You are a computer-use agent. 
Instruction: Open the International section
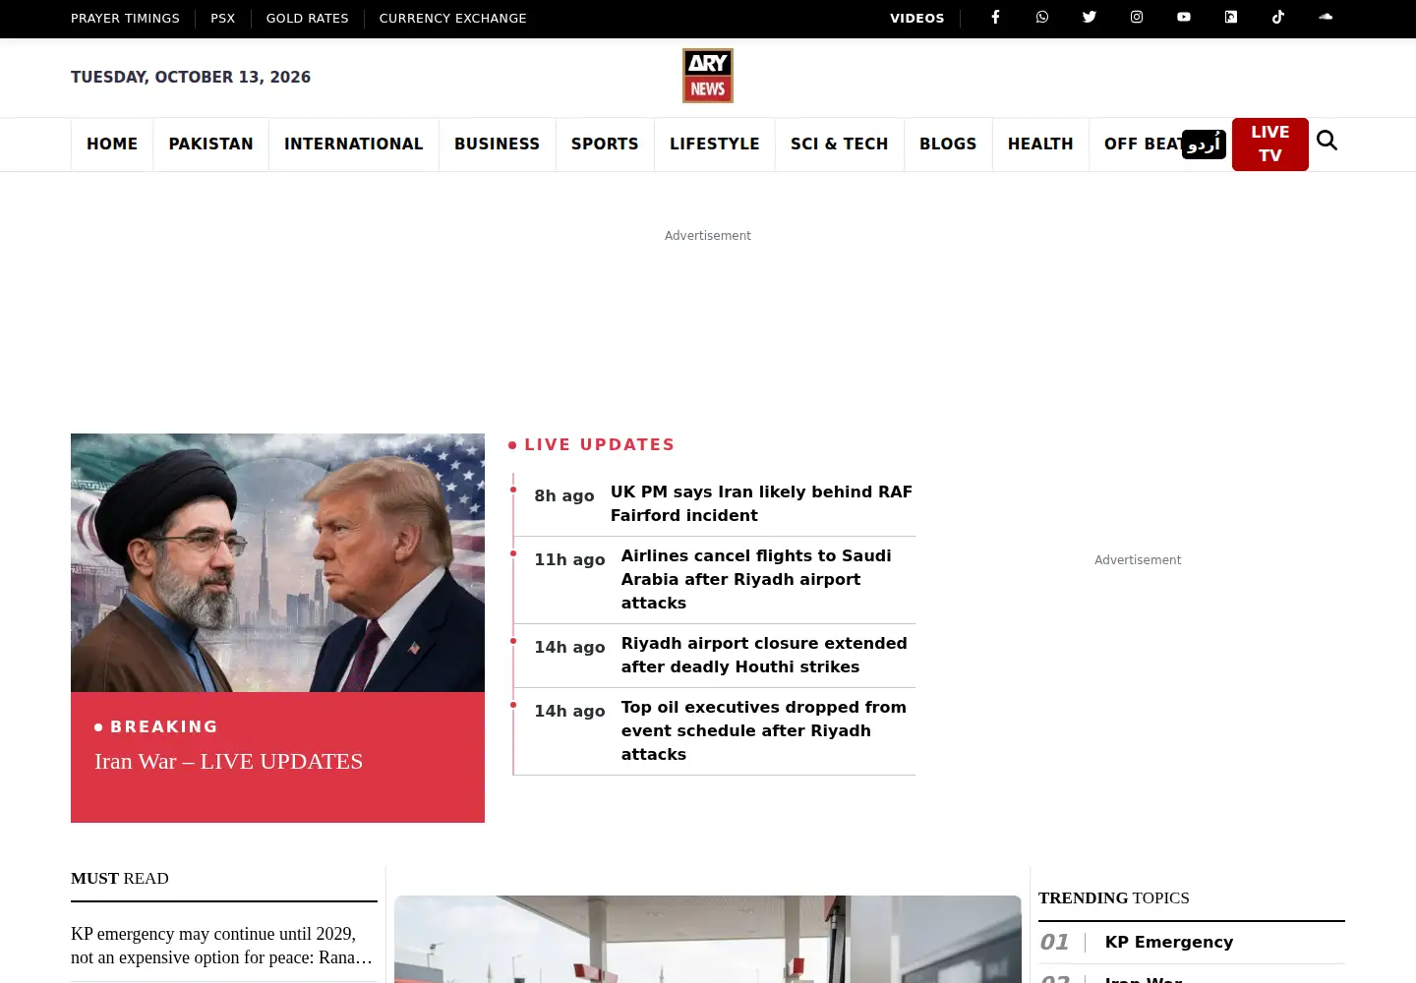354,145
